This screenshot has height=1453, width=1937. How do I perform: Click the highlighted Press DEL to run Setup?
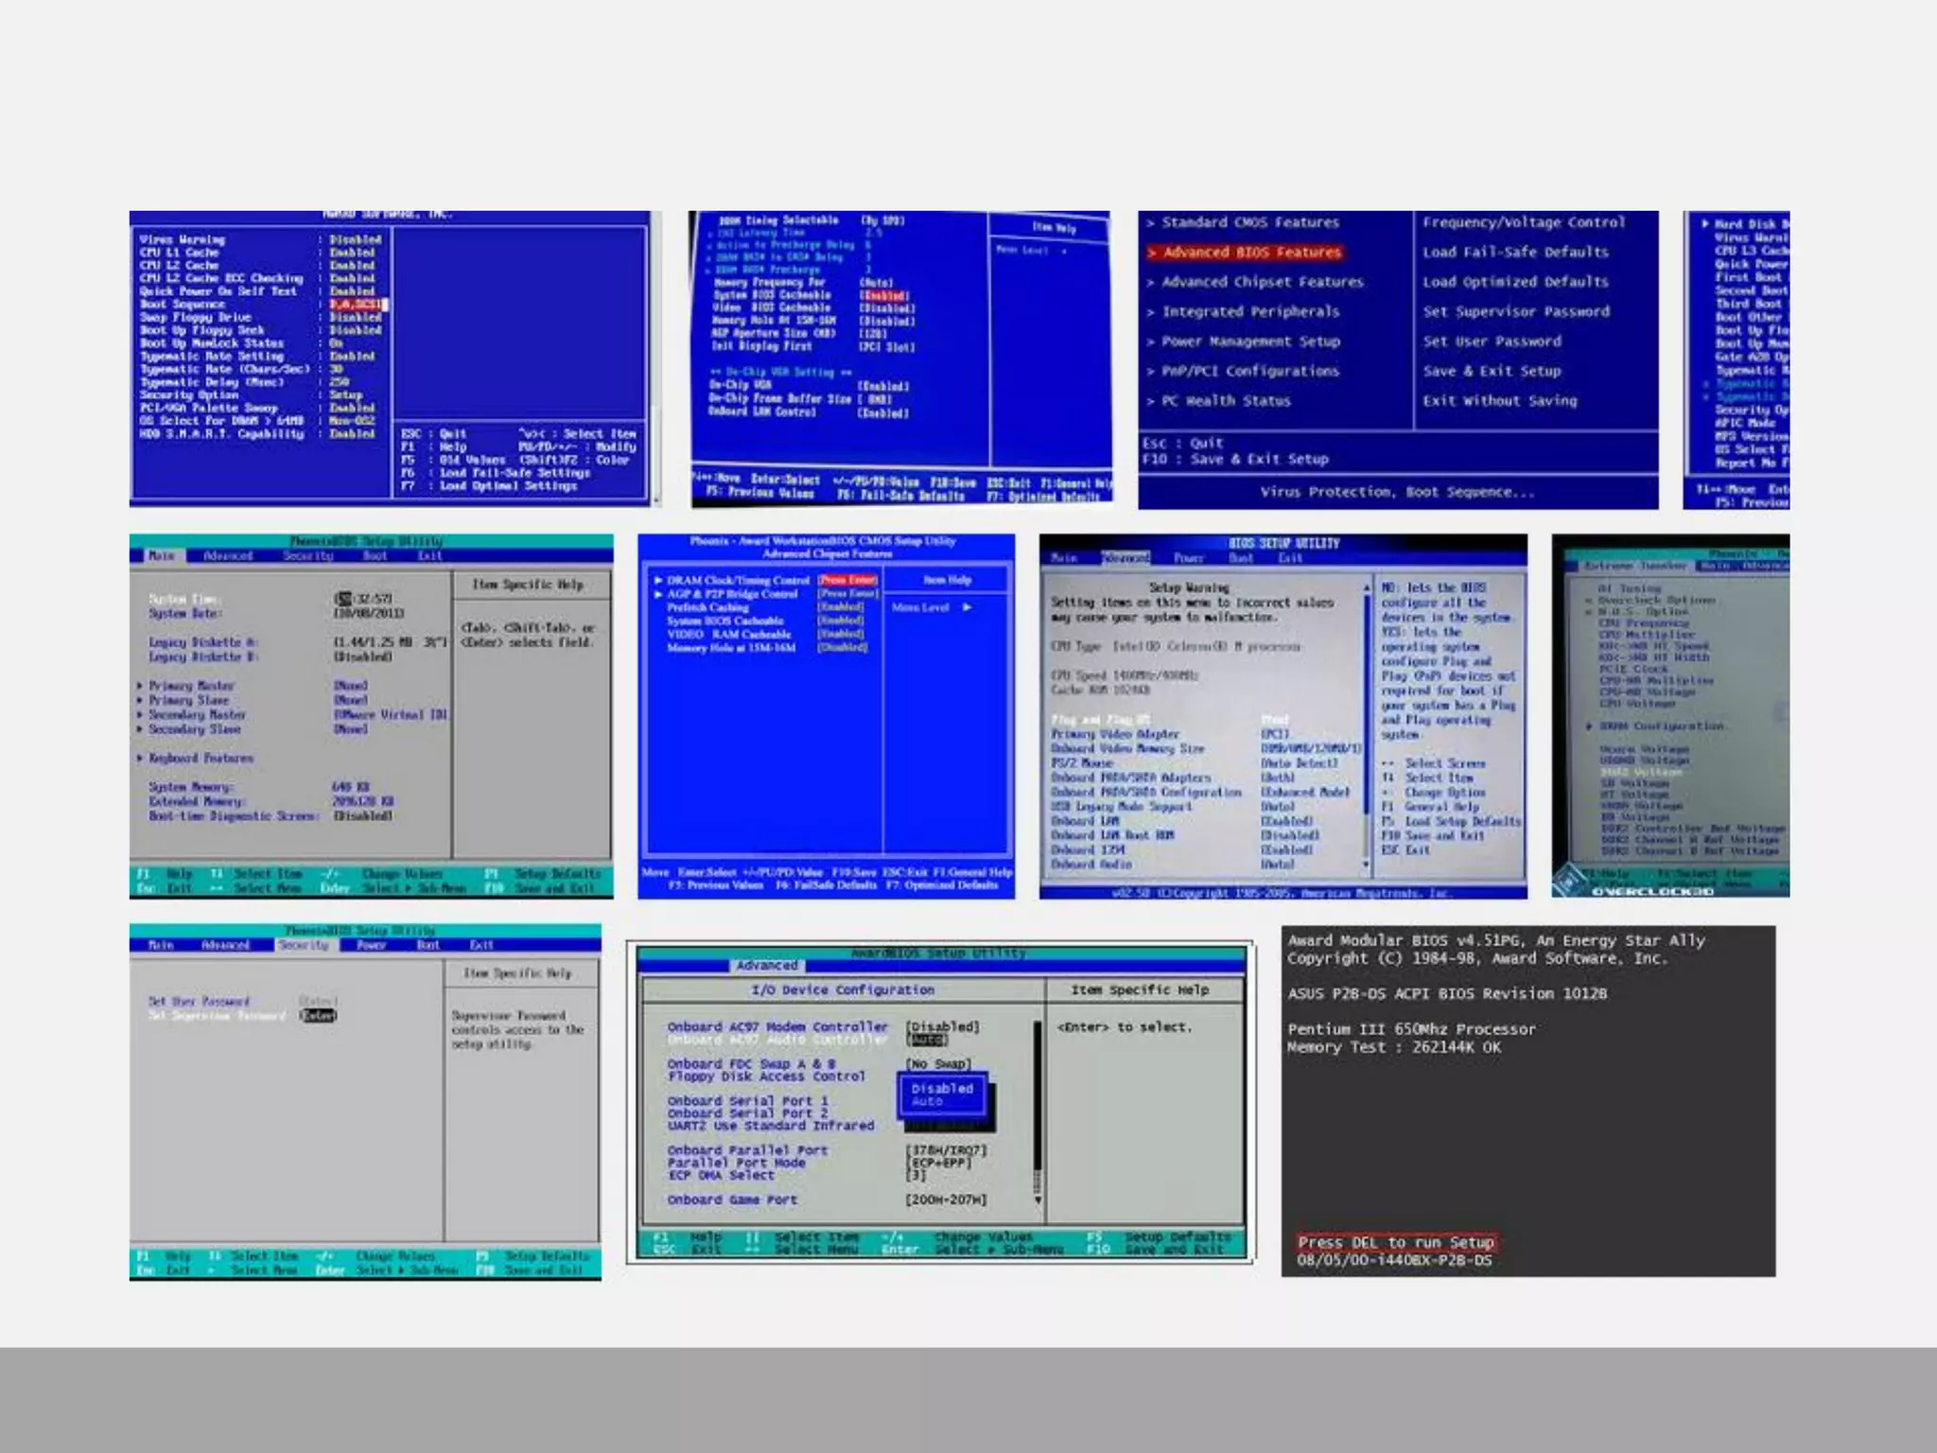(1395, 1242)
